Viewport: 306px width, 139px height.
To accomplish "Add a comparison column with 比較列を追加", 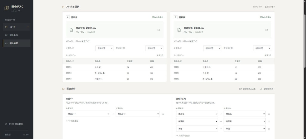I will coord(183,135).
